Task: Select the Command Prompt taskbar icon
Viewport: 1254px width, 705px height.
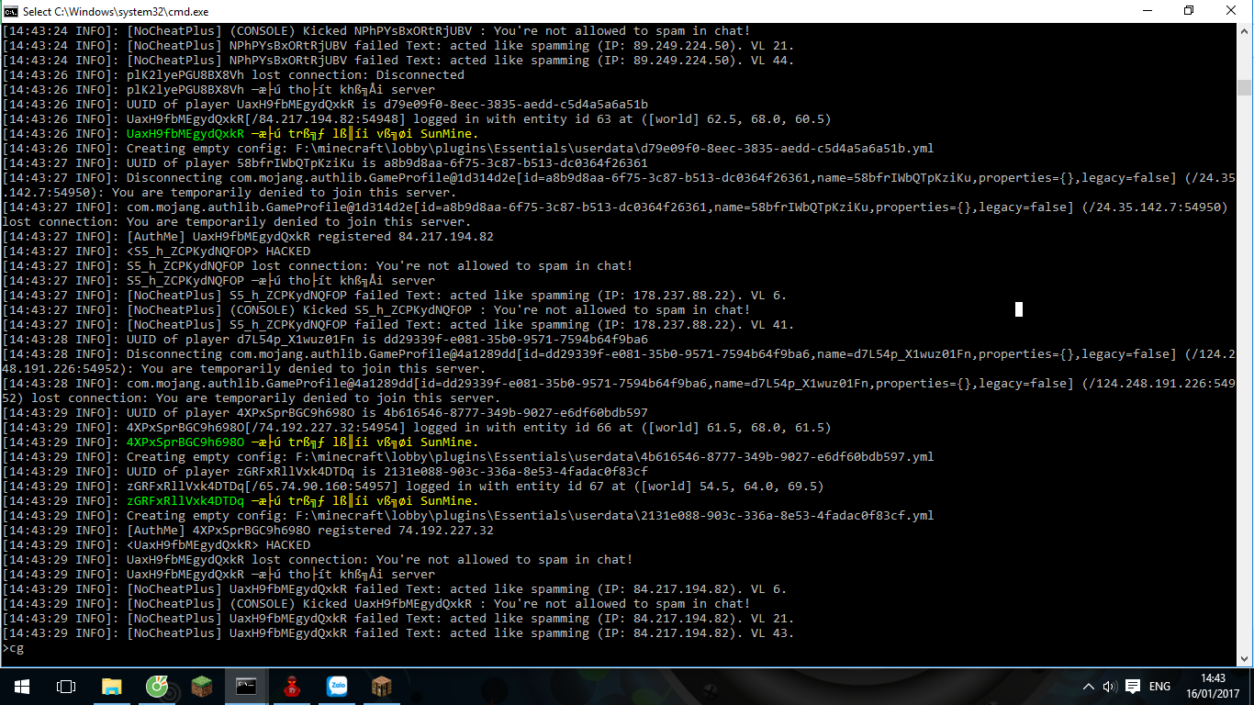Action: click(247, 686)
